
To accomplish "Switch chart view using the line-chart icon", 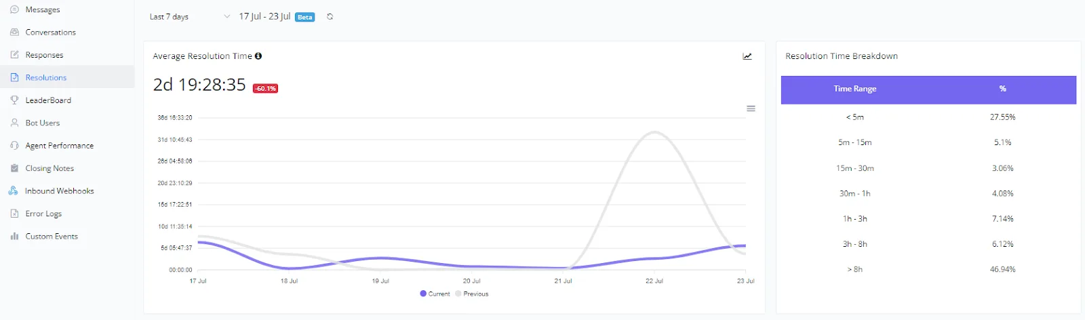I will point(747,56).
